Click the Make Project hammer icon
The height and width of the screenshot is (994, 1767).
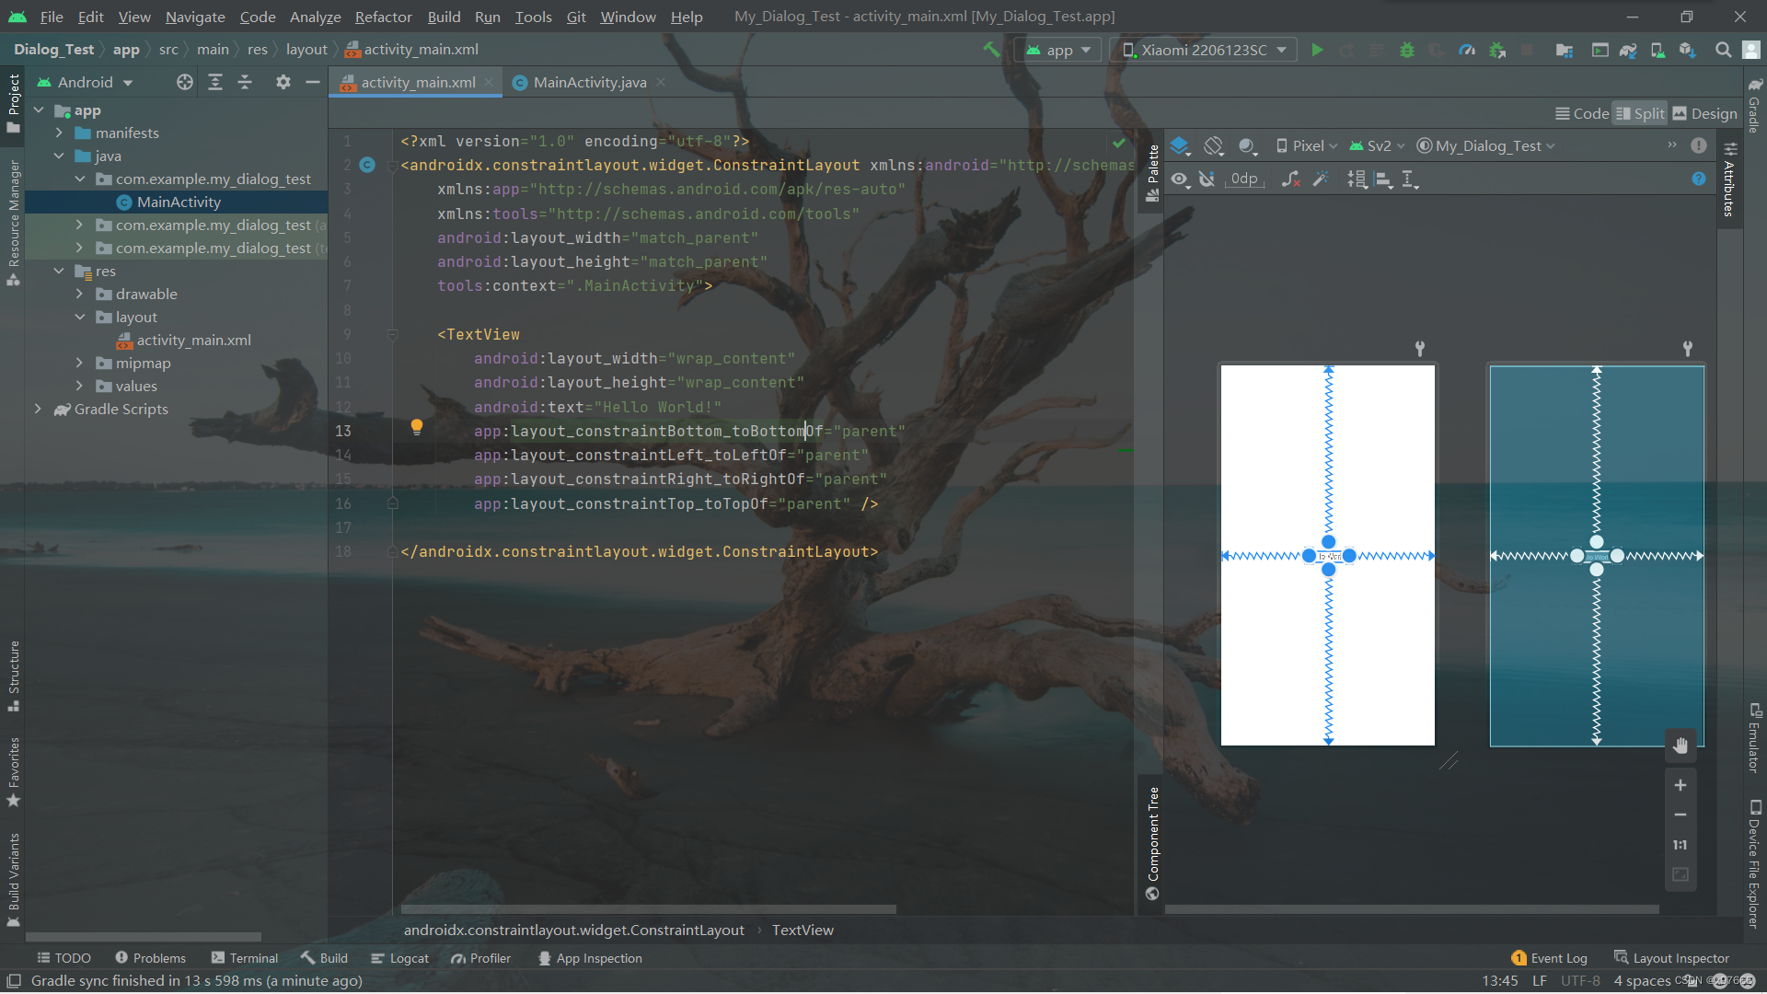point(991,50)
